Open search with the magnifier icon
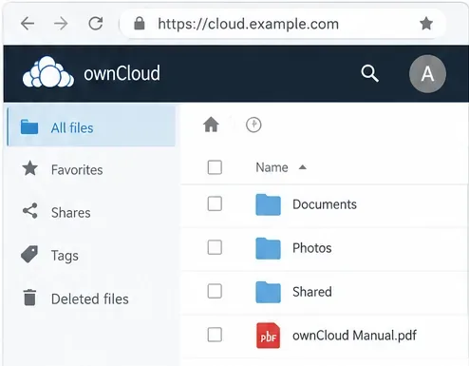Screen dimensions: 469x366 pyautogui.click(x=369, y=73)
